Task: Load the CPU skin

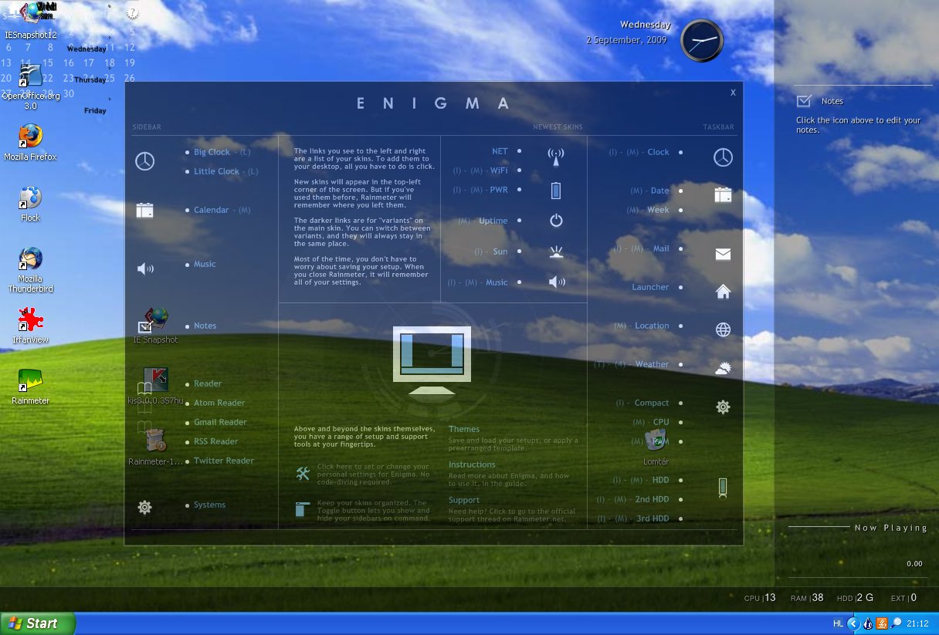Action: point(661,422)
